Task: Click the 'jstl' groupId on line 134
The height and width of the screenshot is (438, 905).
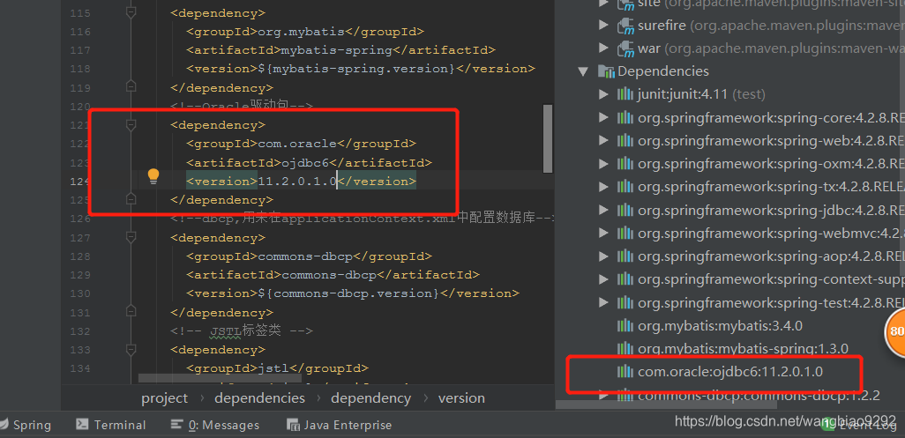Action: (x=273, y=368)
